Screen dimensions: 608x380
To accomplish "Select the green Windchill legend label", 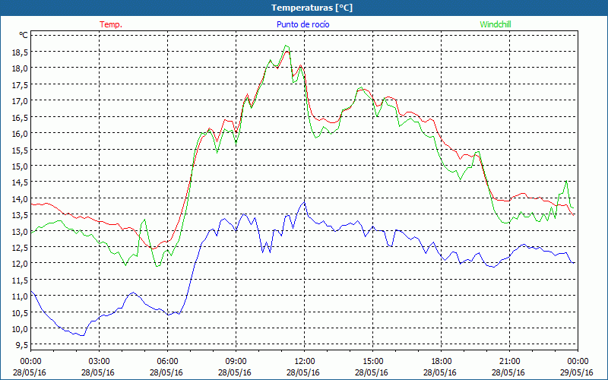I will tap(496, 24).
